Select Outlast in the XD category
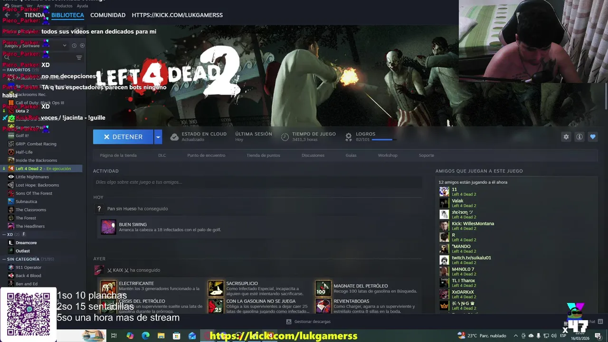608x342 pixels. pos(22,251)
